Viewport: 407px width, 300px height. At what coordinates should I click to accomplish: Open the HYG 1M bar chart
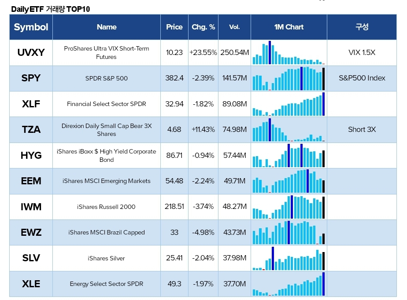[289, 155]
